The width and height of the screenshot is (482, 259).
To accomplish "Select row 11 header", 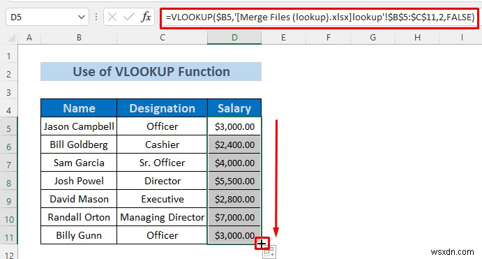I will (8, 235).
